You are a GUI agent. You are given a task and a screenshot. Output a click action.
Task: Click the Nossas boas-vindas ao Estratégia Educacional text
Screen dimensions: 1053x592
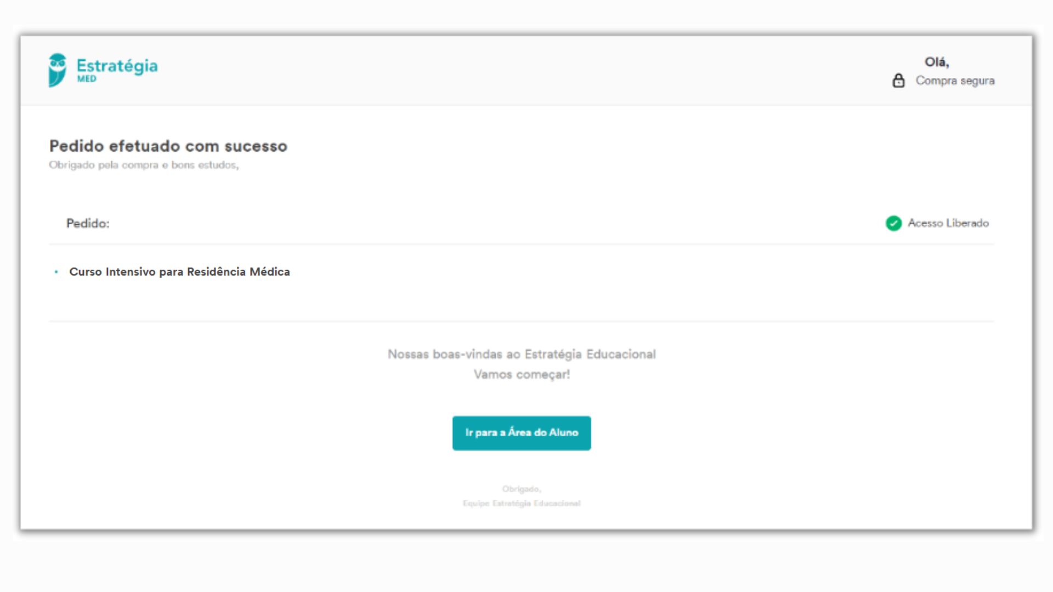point(522,354)
